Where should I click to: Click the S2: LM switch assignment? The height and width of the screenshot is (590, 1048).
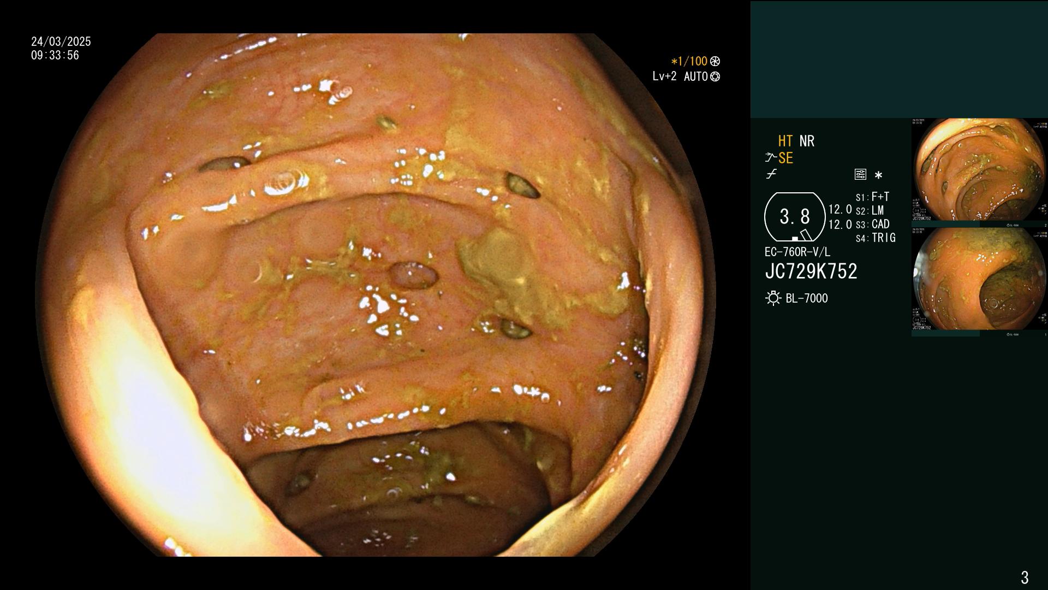point(870,210)
